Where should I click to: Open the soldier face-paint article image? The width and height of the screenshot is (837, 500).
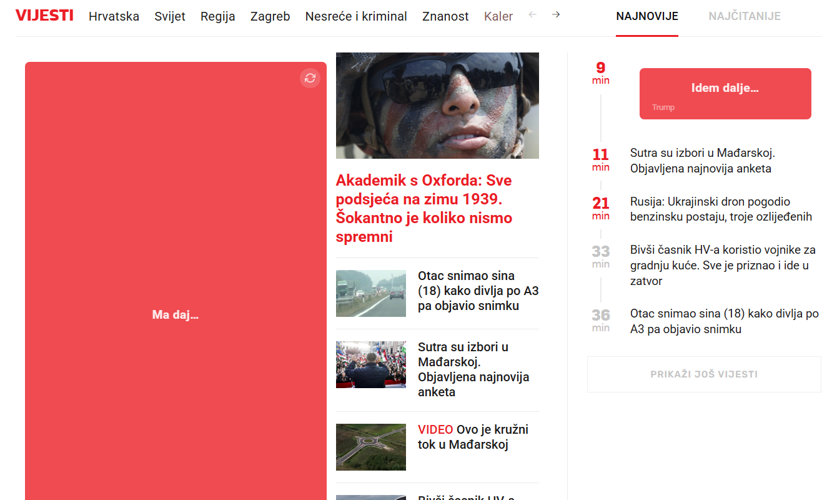click(x=437, y=105)
